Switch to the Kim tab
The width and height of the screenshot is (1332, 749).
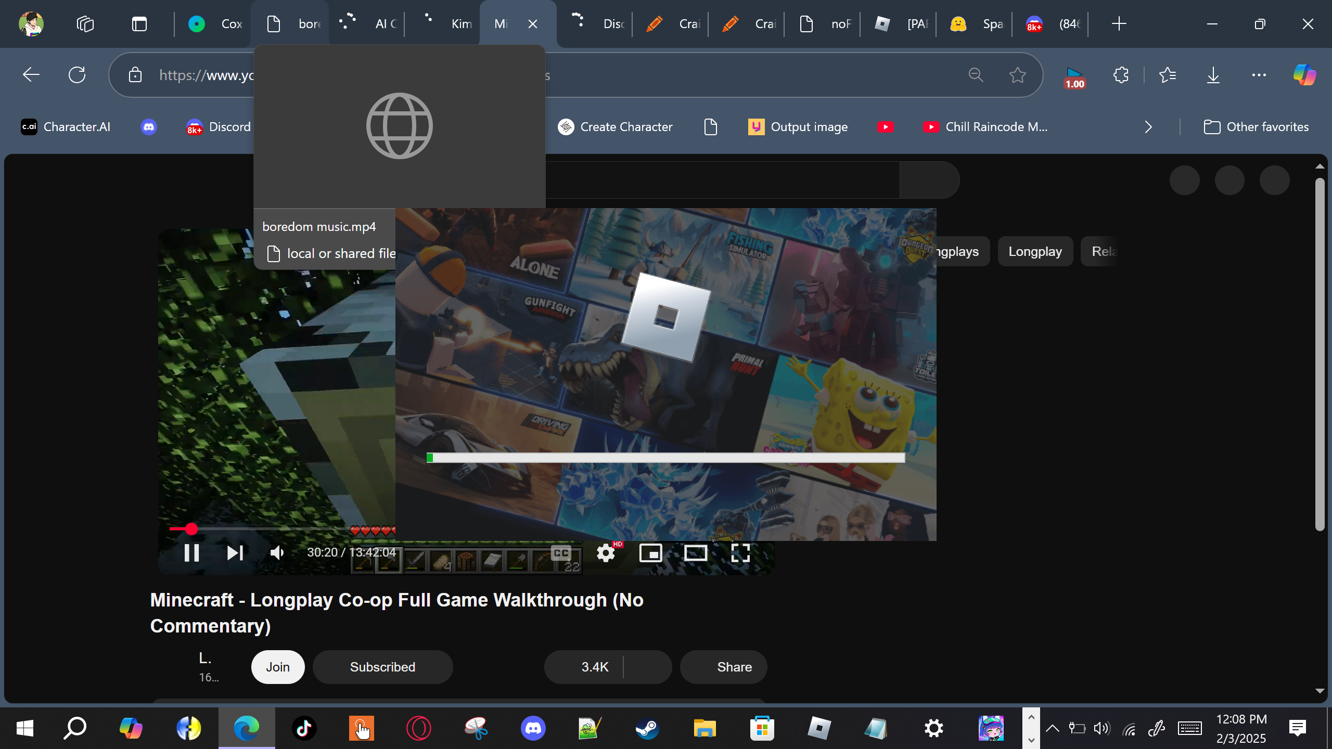click(442, 23)
